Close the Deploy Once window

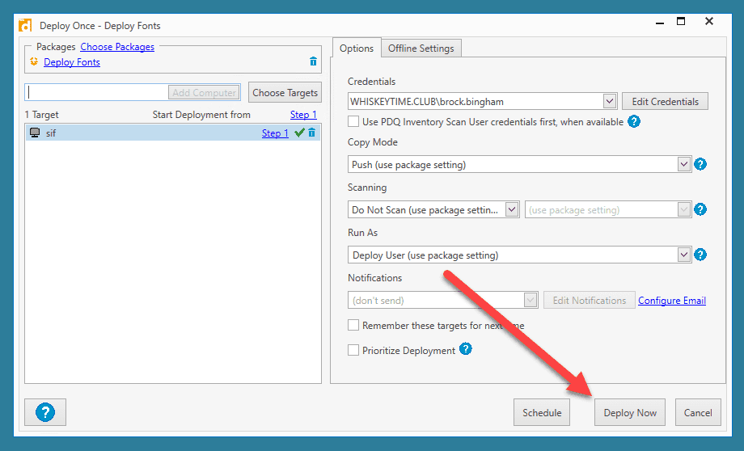click(709, 21)
